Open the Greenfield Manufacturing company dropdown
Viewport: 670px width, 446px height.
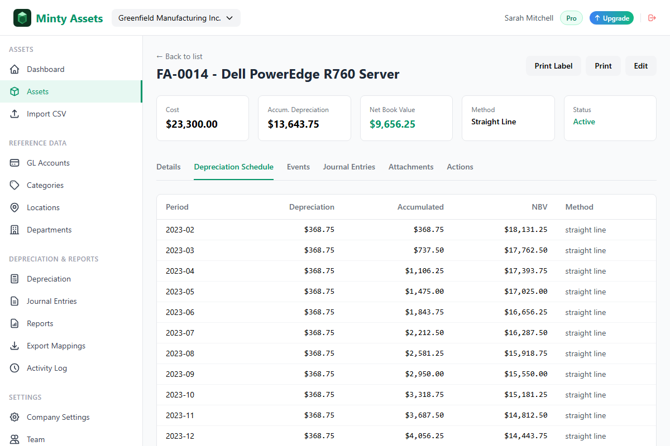pos(176,18)
